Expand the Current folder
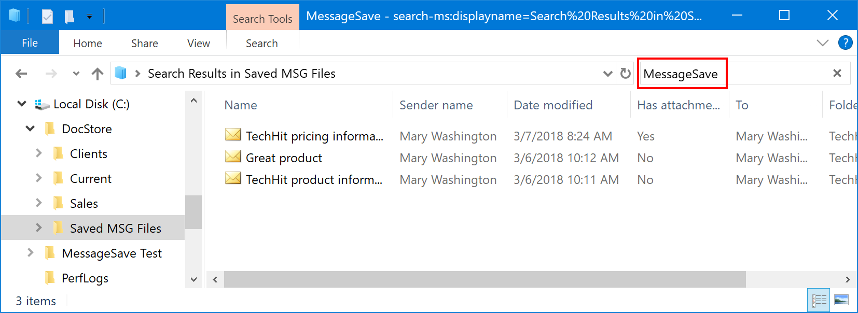The image size is (858, 313). pyautogui.click(x=38, y=178)
